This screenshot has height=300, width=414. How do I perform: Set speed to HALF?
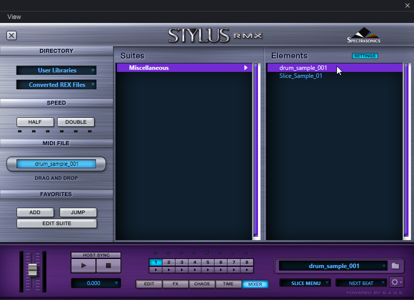(x=35, y=122)
